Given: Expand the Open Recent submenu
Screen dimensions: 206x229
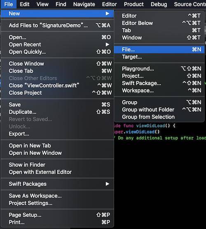Looking at the screenshot, I should pyautogui.click(x=57, y=44).
